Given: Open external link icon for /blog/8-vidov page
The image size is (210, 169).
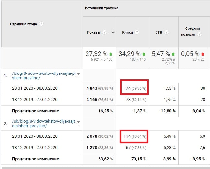Looking at the screenshot, I should 78,75.
